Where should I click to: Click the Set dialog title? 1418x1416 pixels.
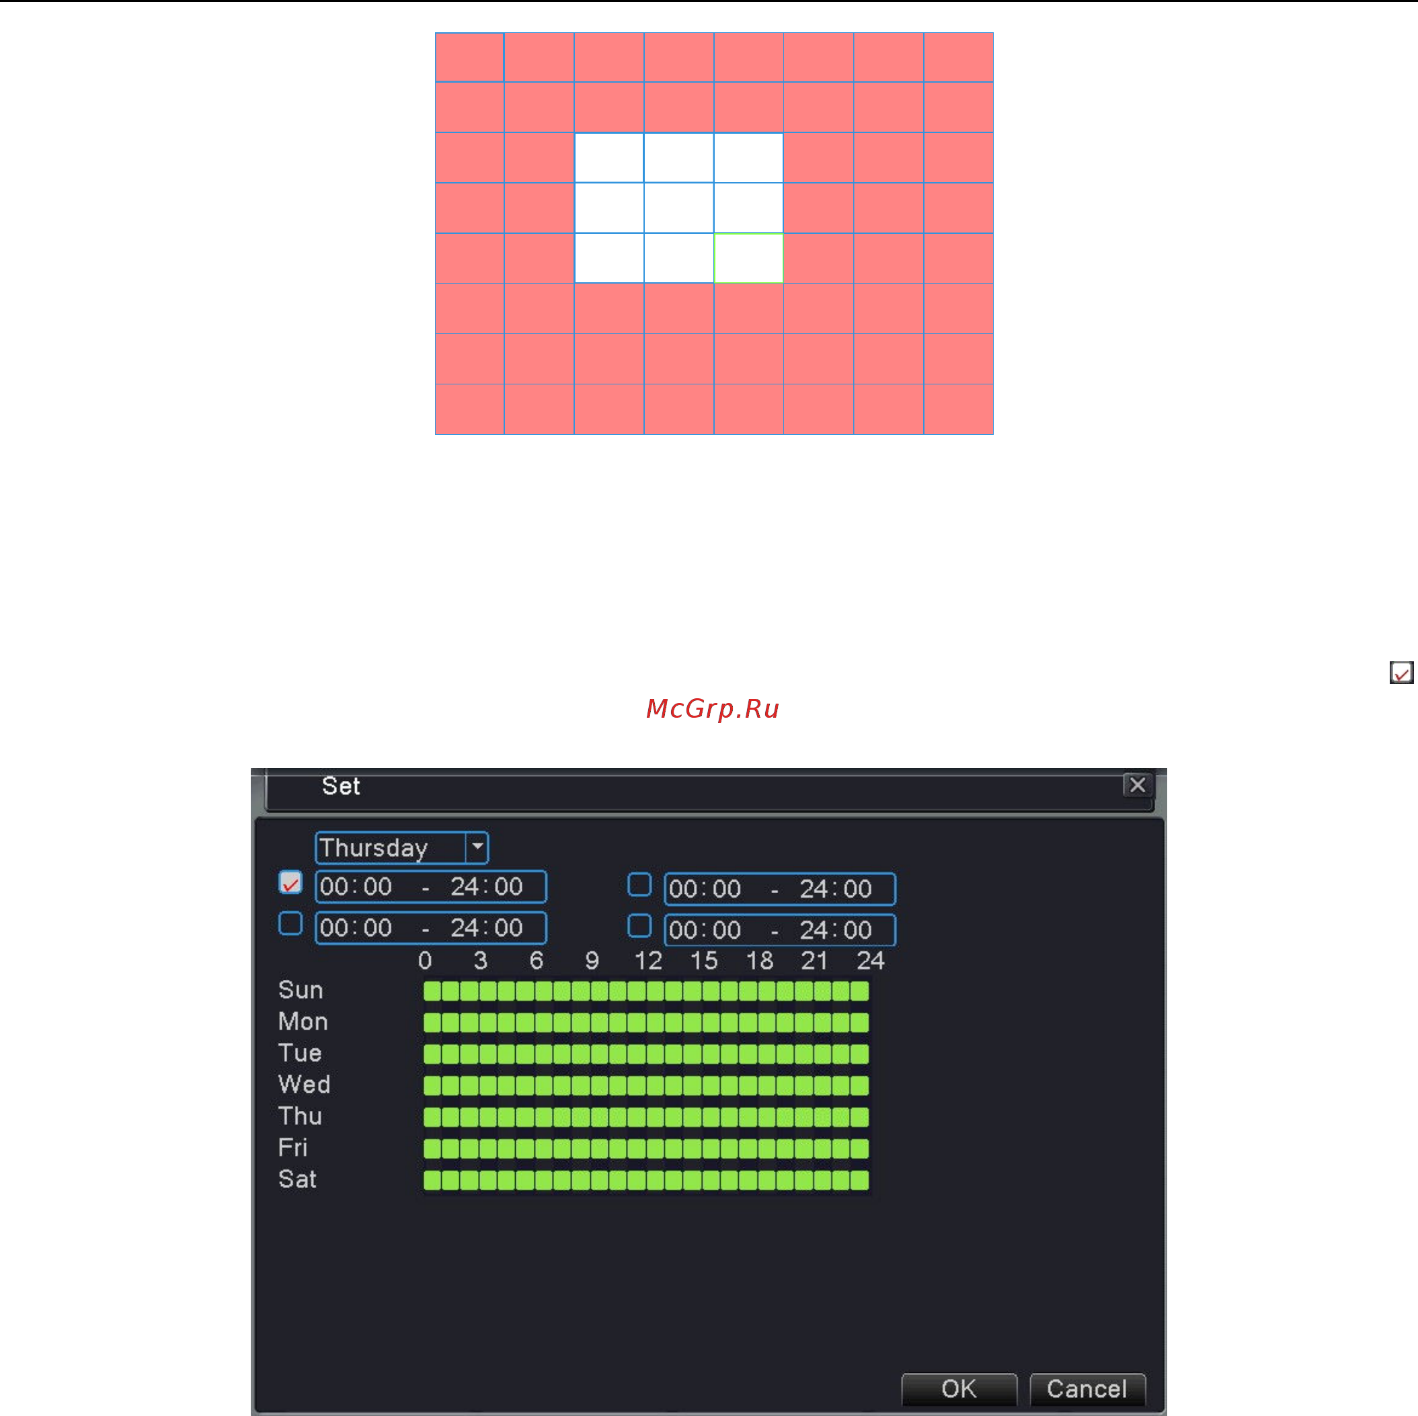point(341,786)
